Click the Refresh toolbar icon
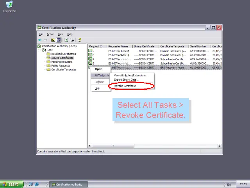 [x=66, y=40]
